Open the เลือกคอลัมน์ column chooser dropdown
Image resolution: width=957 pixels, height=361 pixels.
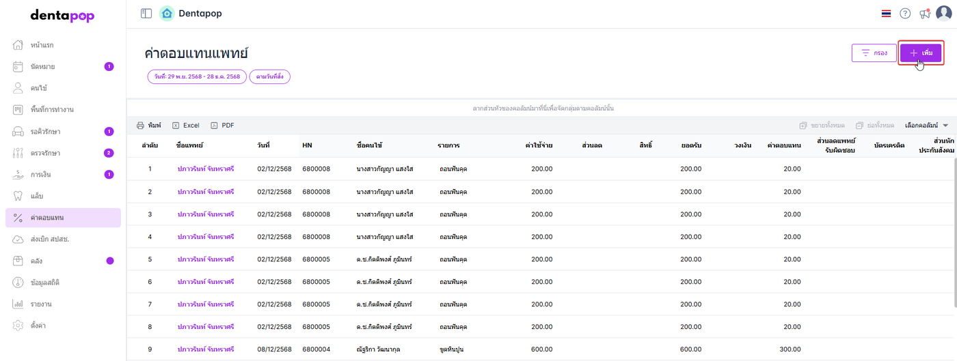tap(926, 126)
